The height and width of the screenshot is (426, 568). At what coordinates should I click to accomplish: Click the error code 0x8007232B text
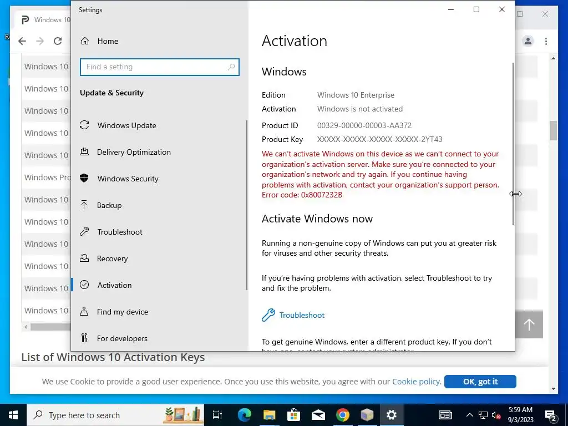click(322, 195)
